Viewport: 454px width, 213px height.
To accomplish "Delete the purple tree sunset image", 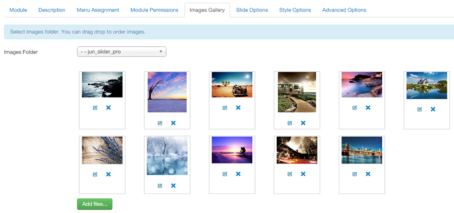I will click(173, 123).
